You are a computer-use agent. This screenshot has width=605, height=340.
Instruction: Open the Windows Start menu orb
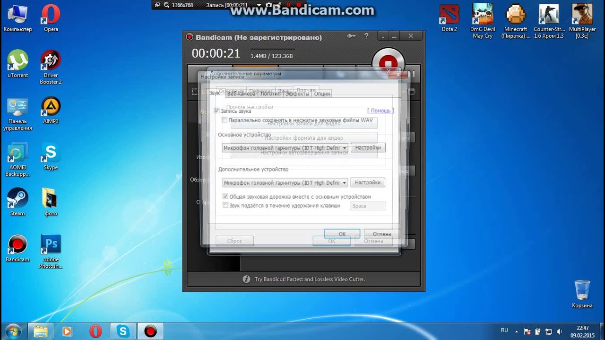click(12, 331)
